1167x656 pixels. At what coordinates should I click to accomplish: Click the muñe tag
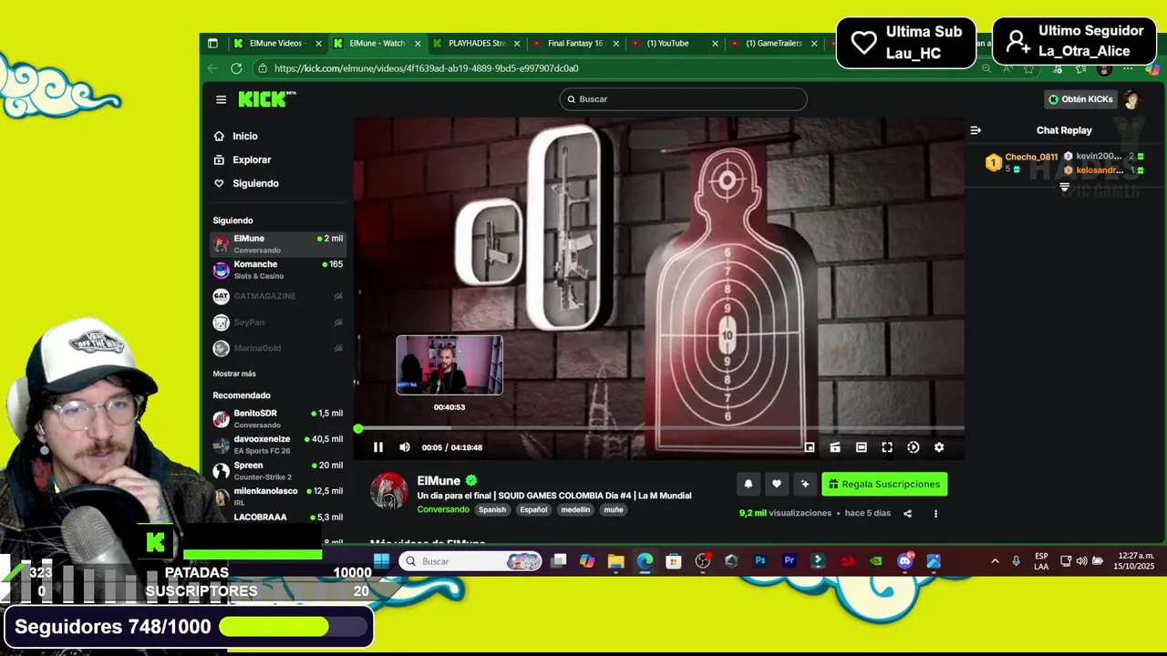[x=614, y=509]
